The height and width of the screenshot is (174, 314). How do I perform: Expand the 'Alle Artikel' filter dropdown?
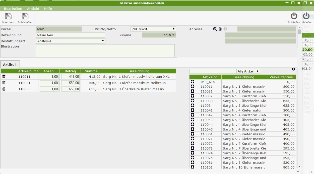point(248,71)
